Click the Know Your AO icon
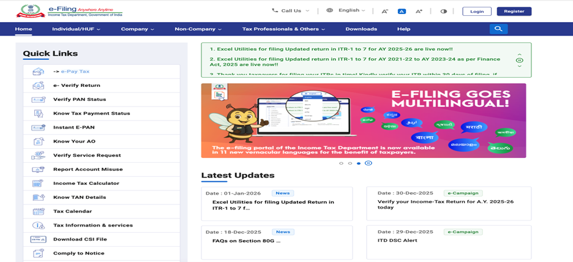 tap(38, 141)
